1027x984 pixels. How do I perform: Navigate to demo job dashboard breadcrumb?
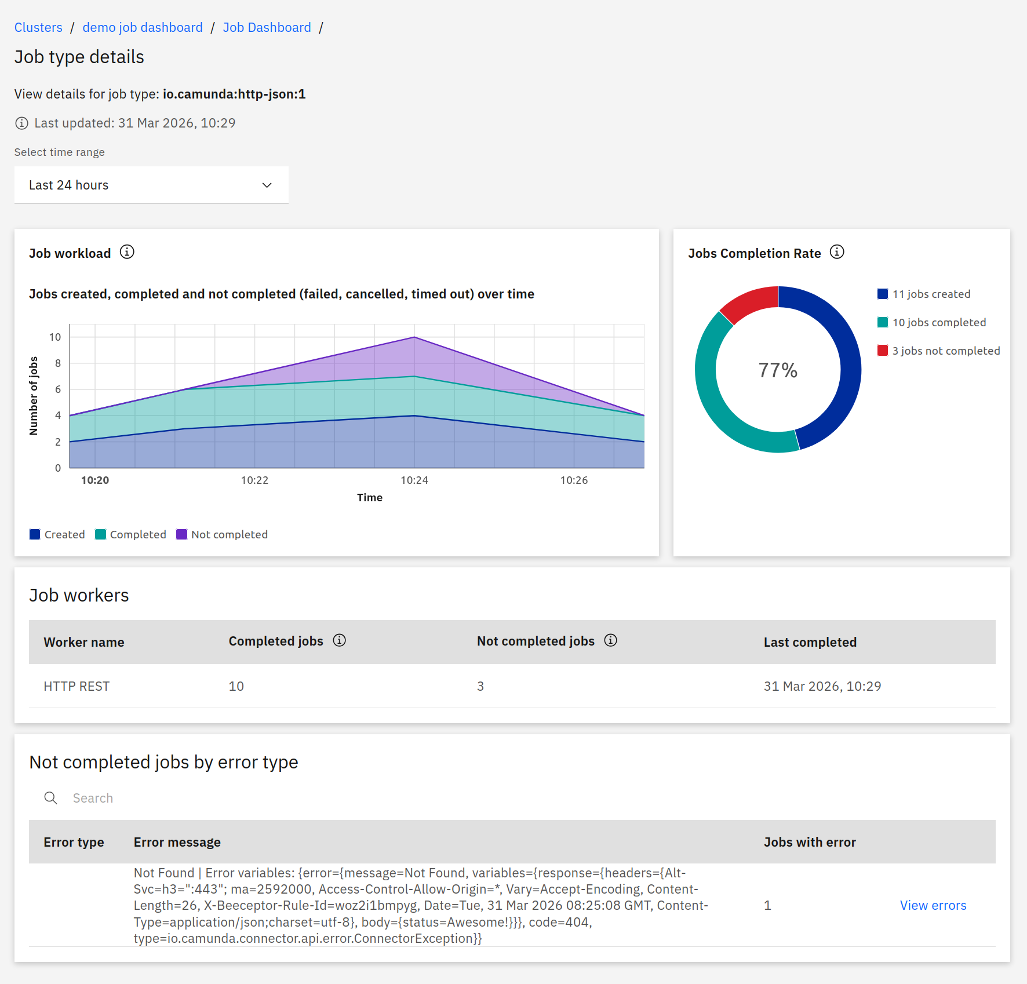tap(142, 27)
